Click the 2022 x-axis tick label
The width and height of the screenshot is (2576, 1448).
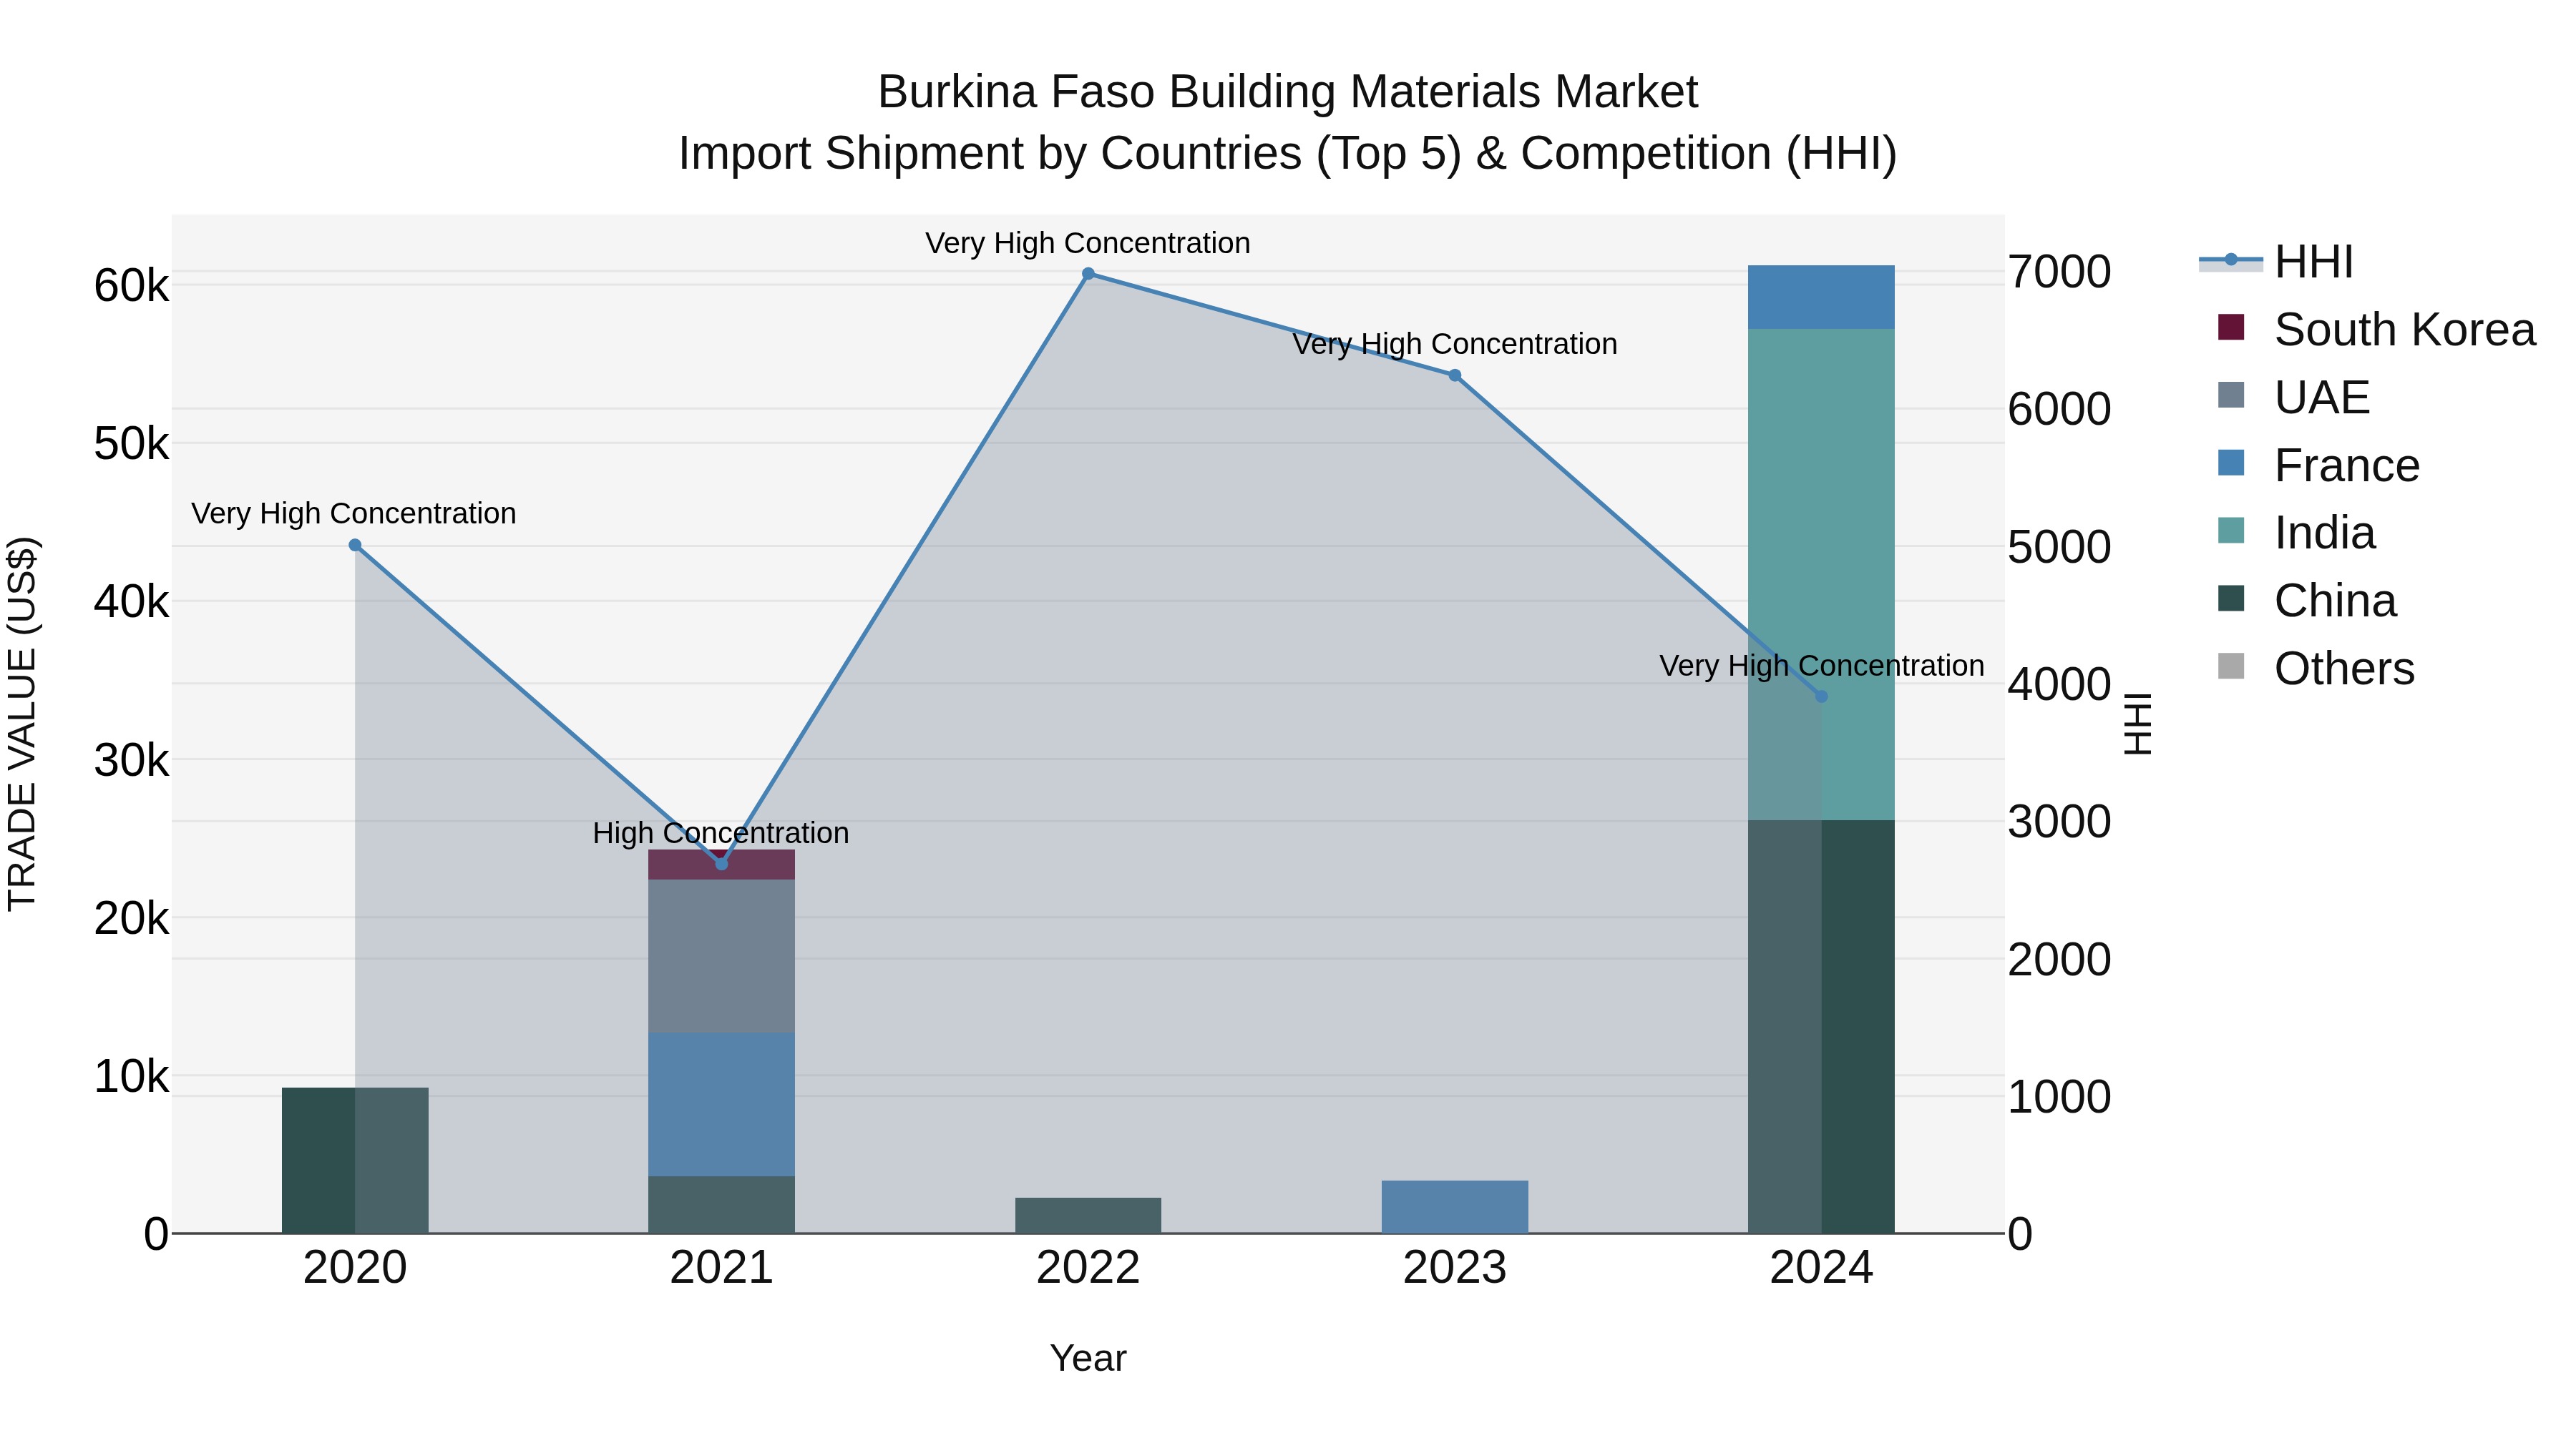1088,1268
